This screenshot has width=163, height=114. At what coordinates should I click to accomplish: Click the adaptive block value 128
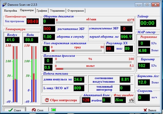86,100
